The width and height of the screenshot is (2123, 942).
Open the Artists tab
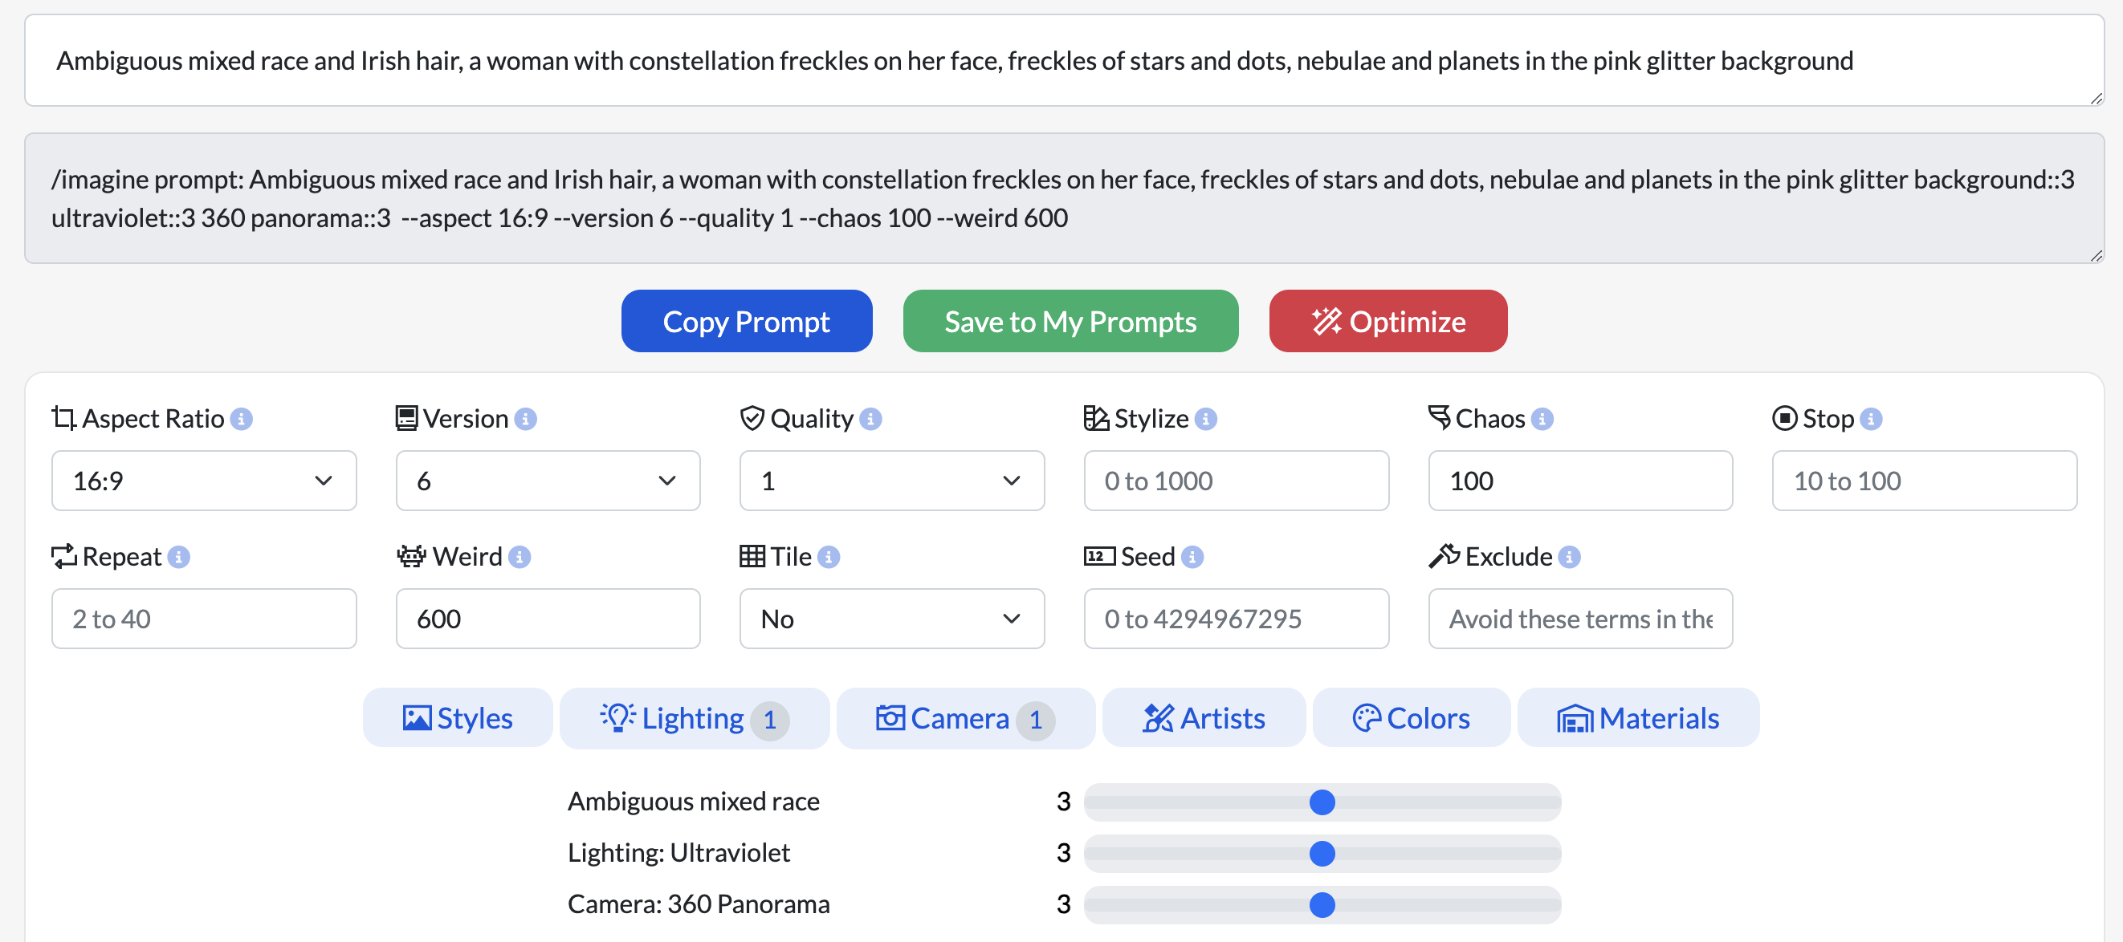click(x=1204, y=718)
